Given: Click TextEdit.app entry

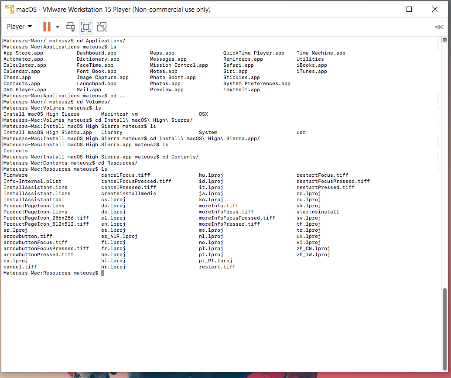Looking at the screenshot, I should click(x=242, y=89).
